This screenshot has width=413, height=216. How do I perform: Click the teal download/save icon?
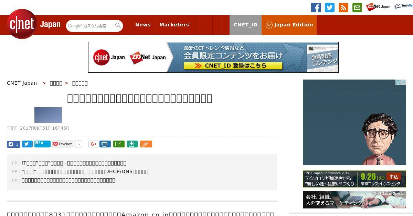[x=132, y=144]
